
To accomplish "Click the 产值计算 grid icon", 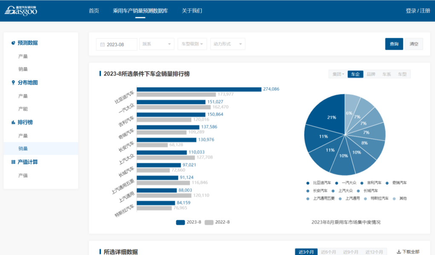I will click(13, 162).
